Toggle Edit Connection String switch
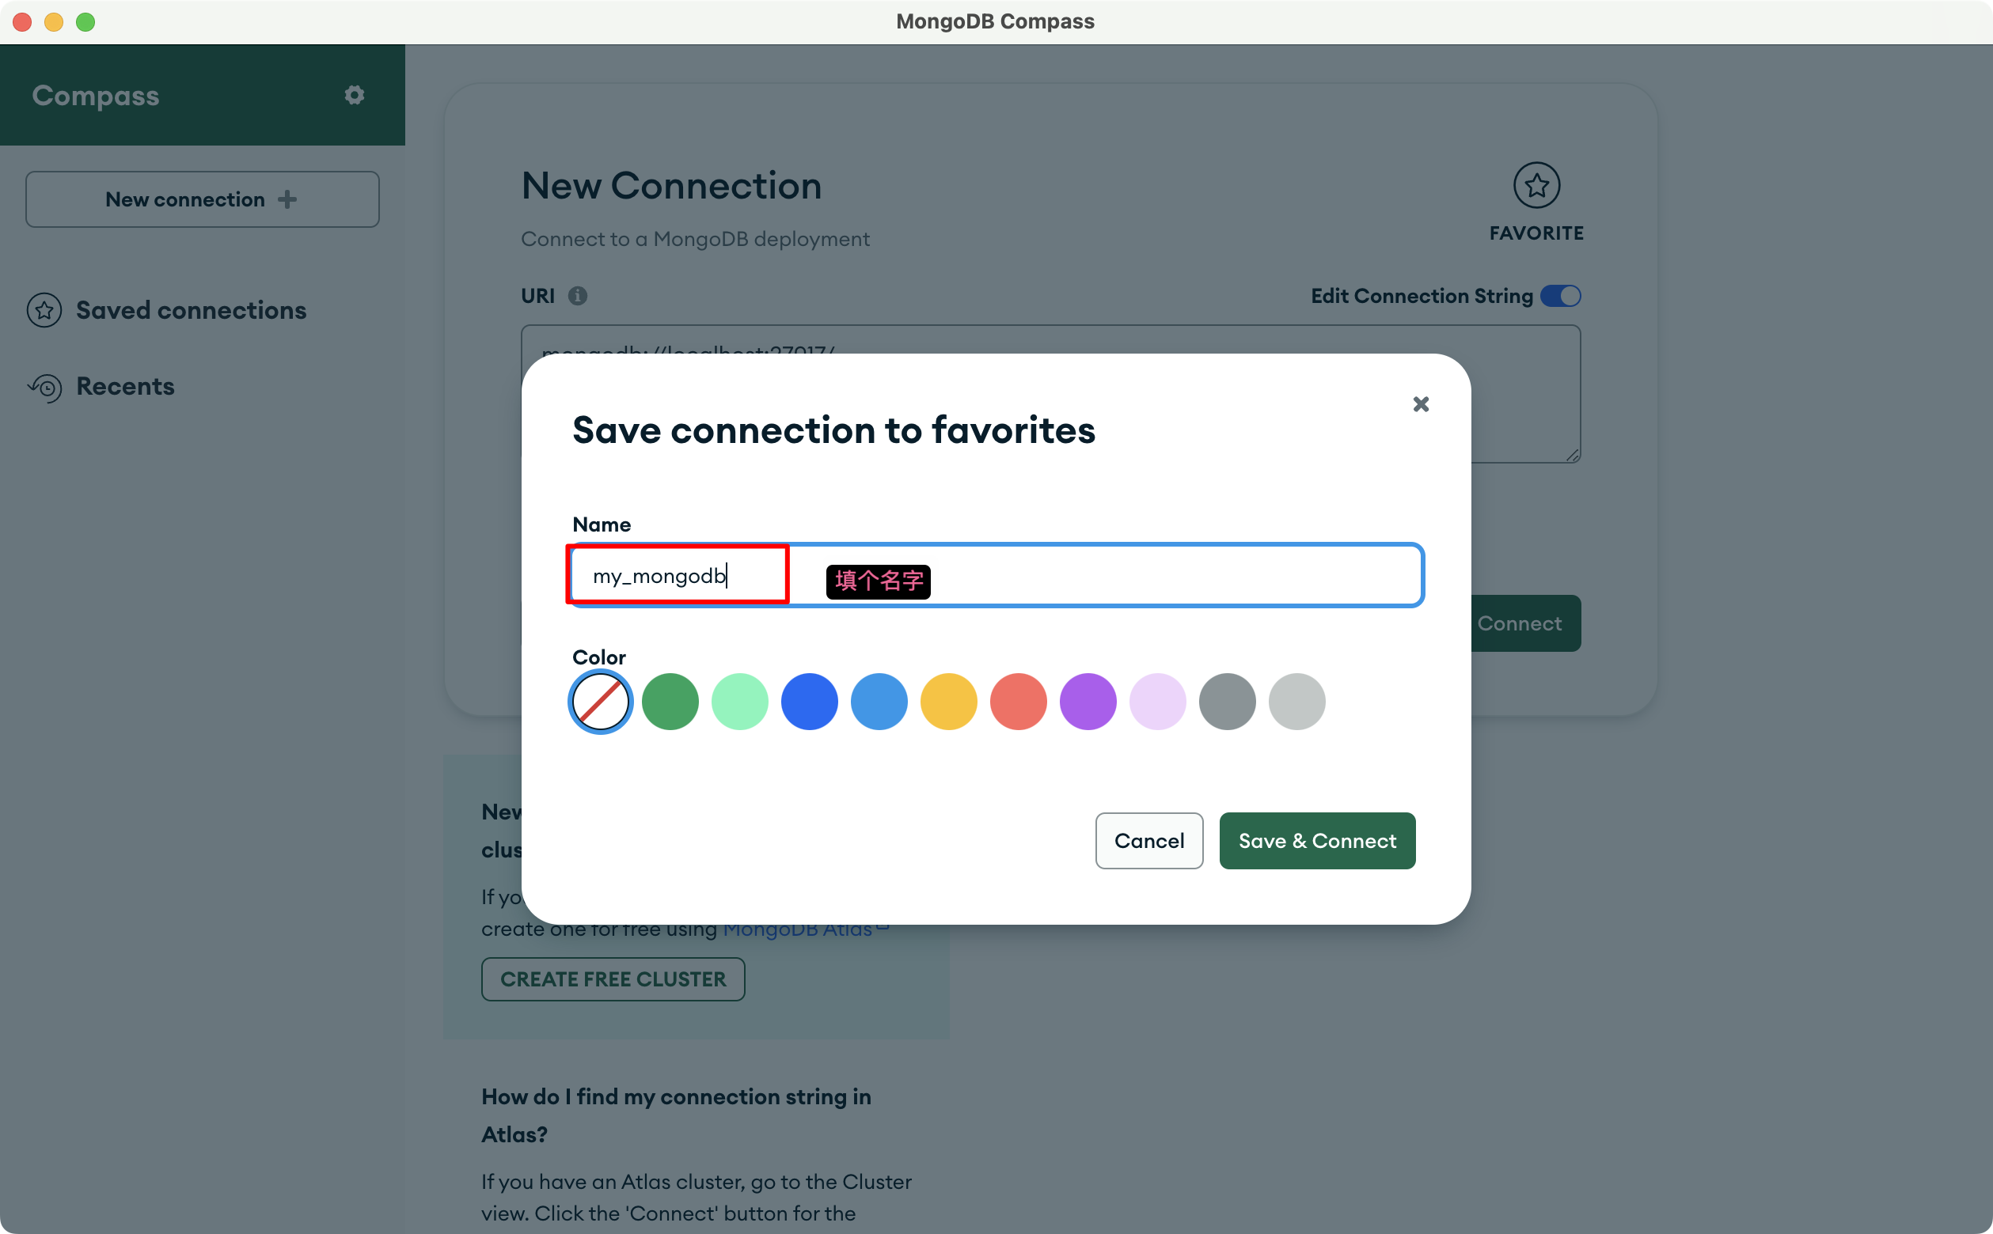1993x1234 pixels. (x=1560, y=295)
